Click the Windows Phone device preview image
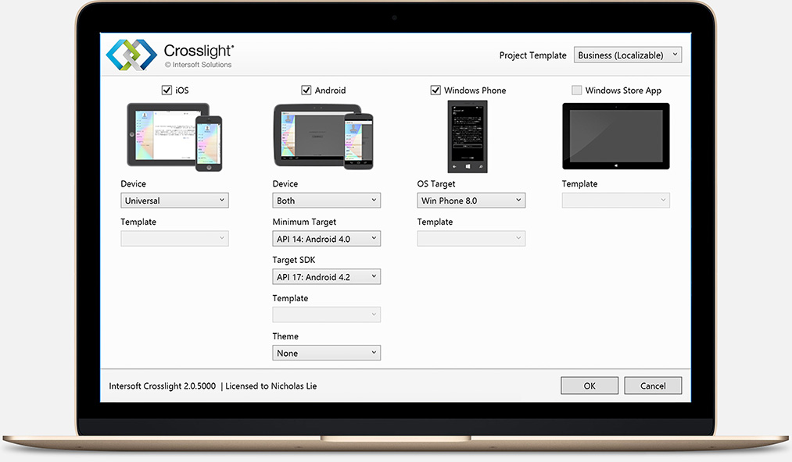This screenshot has height=462, width=792. (466, 136)
